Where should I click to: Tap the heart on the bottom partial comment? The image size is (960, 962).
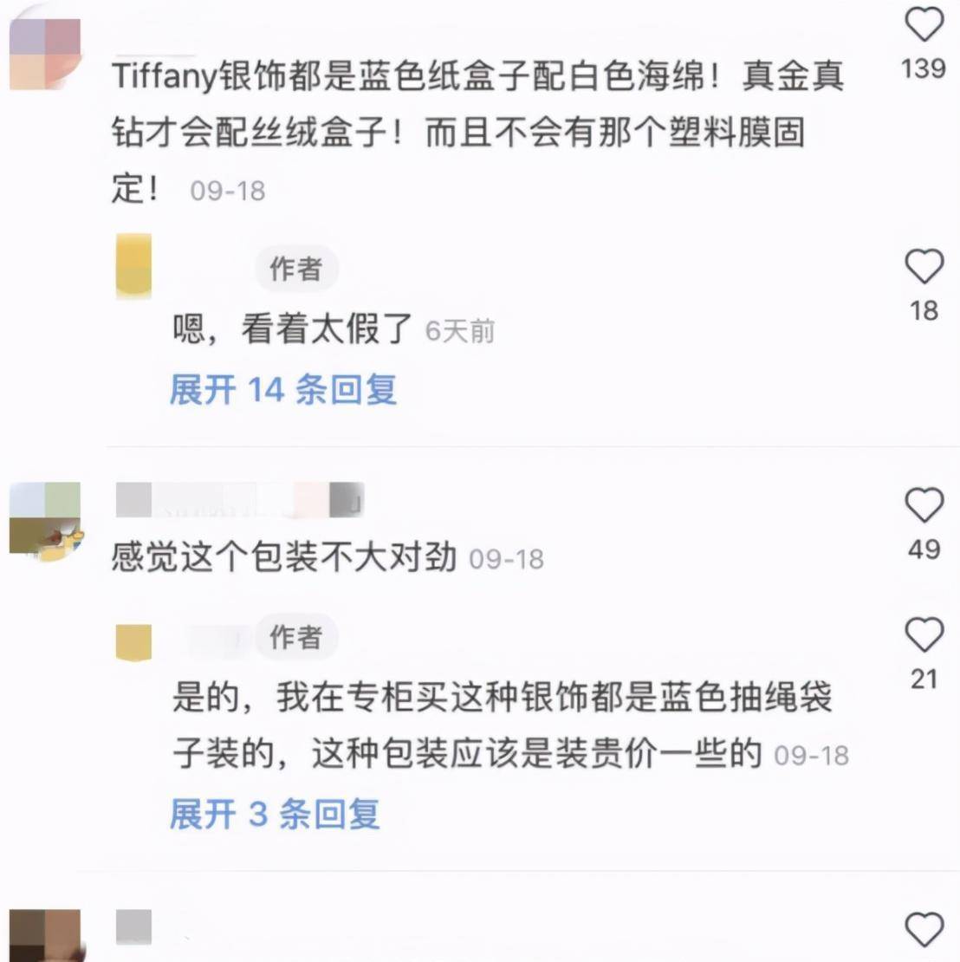pyautogui.click(x=924, y=929)
